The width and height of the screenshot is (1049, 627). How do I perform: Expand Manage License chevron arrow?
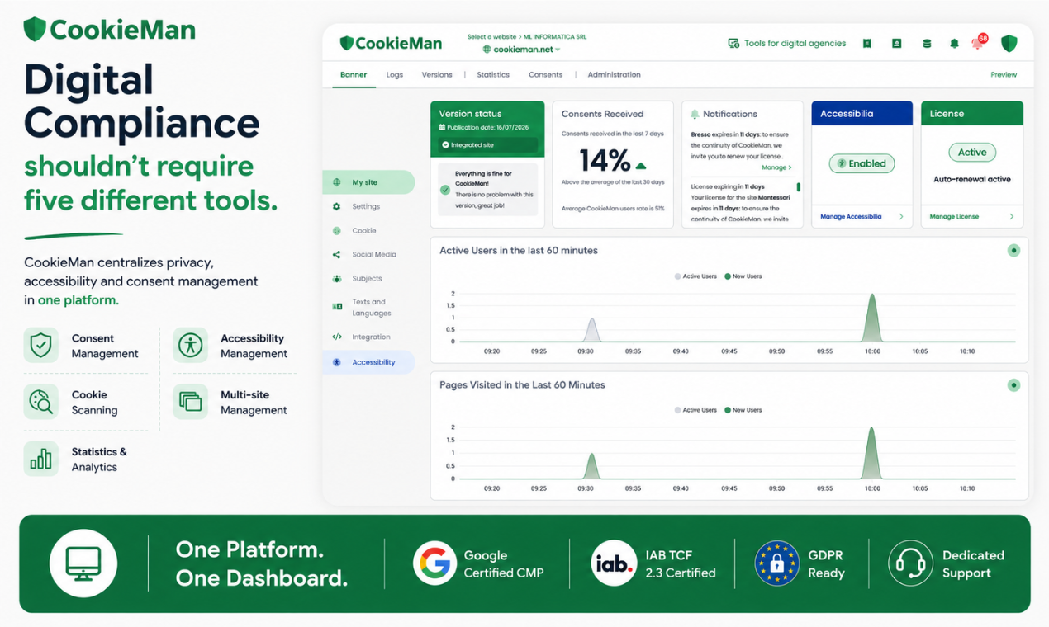tap(1012, 217)
